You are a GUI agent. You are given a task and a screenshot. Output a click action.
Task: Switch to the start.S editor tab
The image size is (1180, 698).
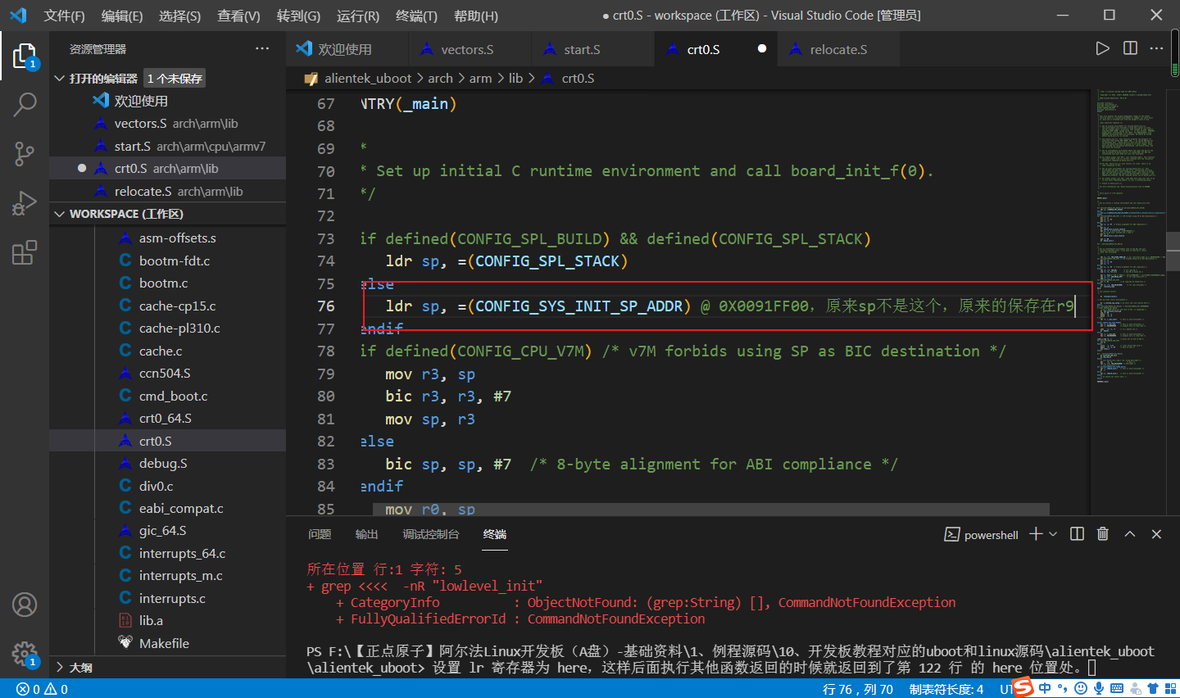592,49
